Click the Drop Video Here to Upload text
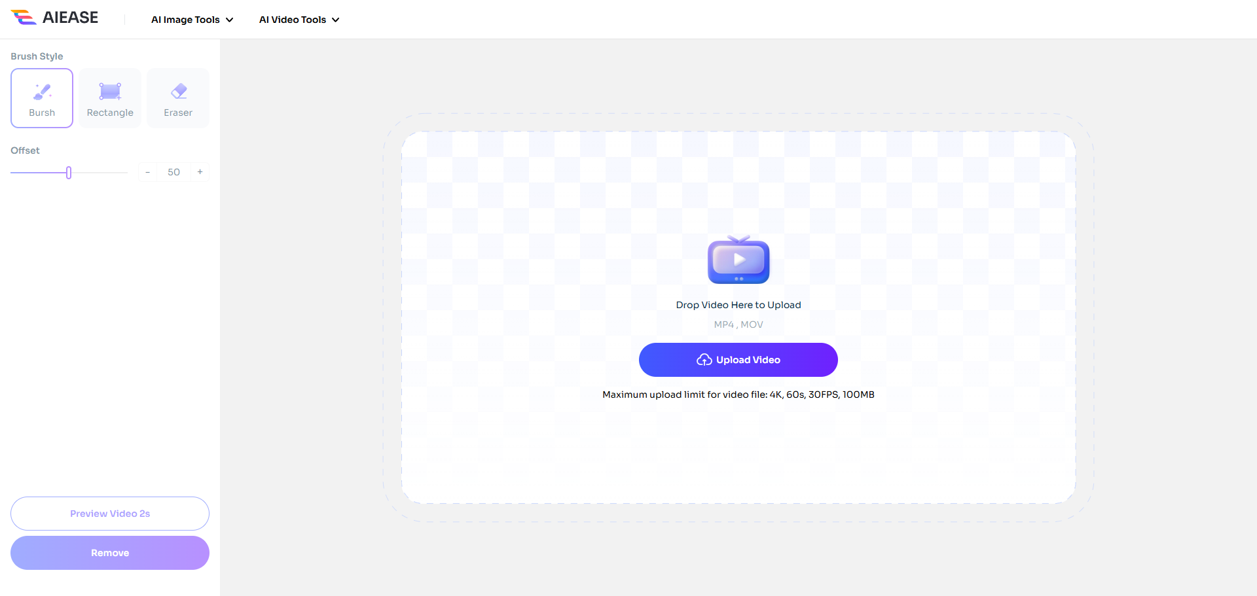This screenshot has height=596, width=1257. click(738, 305)
